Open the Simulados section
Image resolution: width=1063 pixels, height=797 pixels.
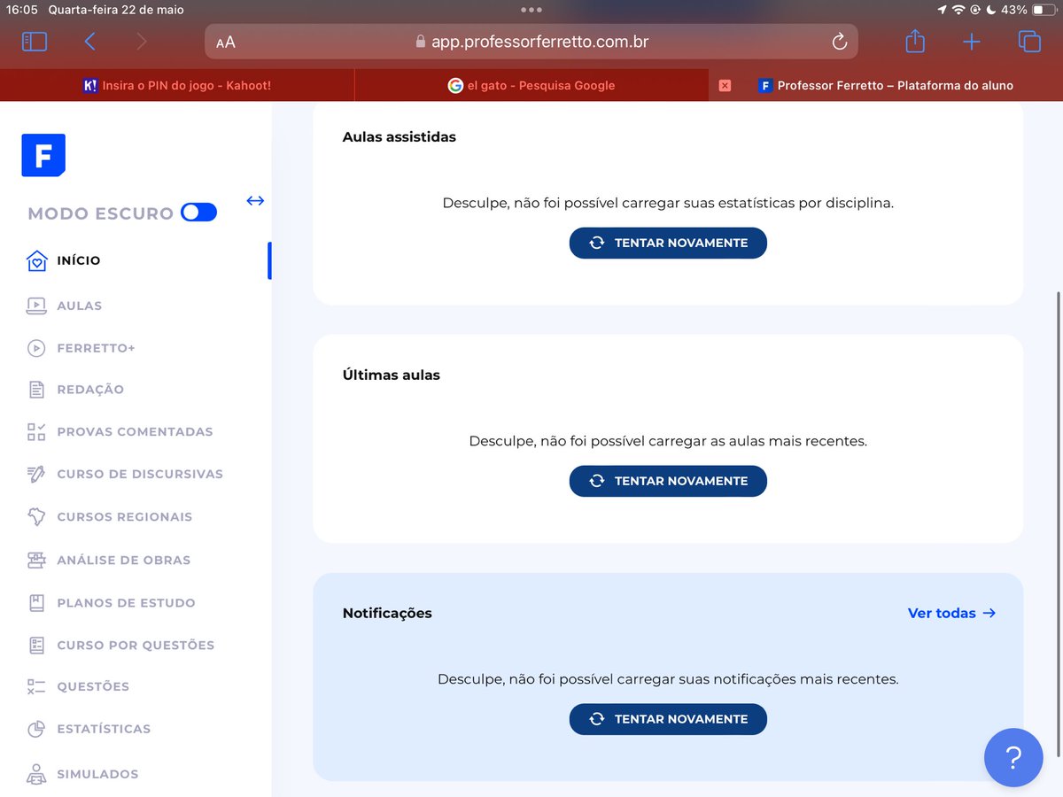(97, 773)
